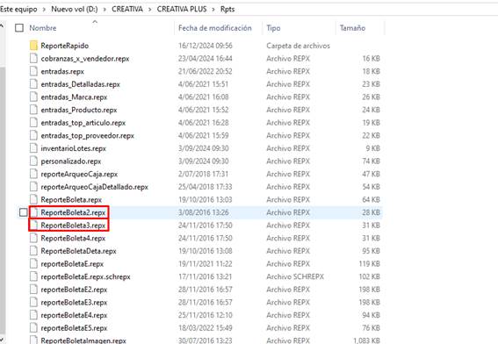Sort files by Tamaño column header
Viewport: 498px width, 344px height.
click(352, 28)
